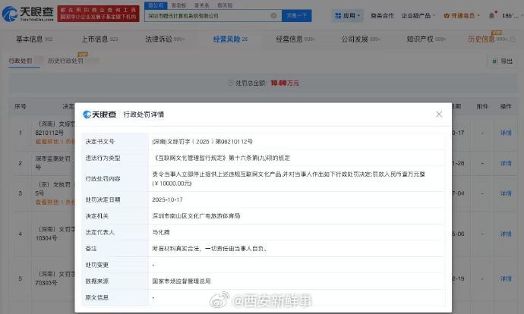Switch to the 历史信息 VIP tab
This screenshot has width=524, height=314.
(491, 39)
